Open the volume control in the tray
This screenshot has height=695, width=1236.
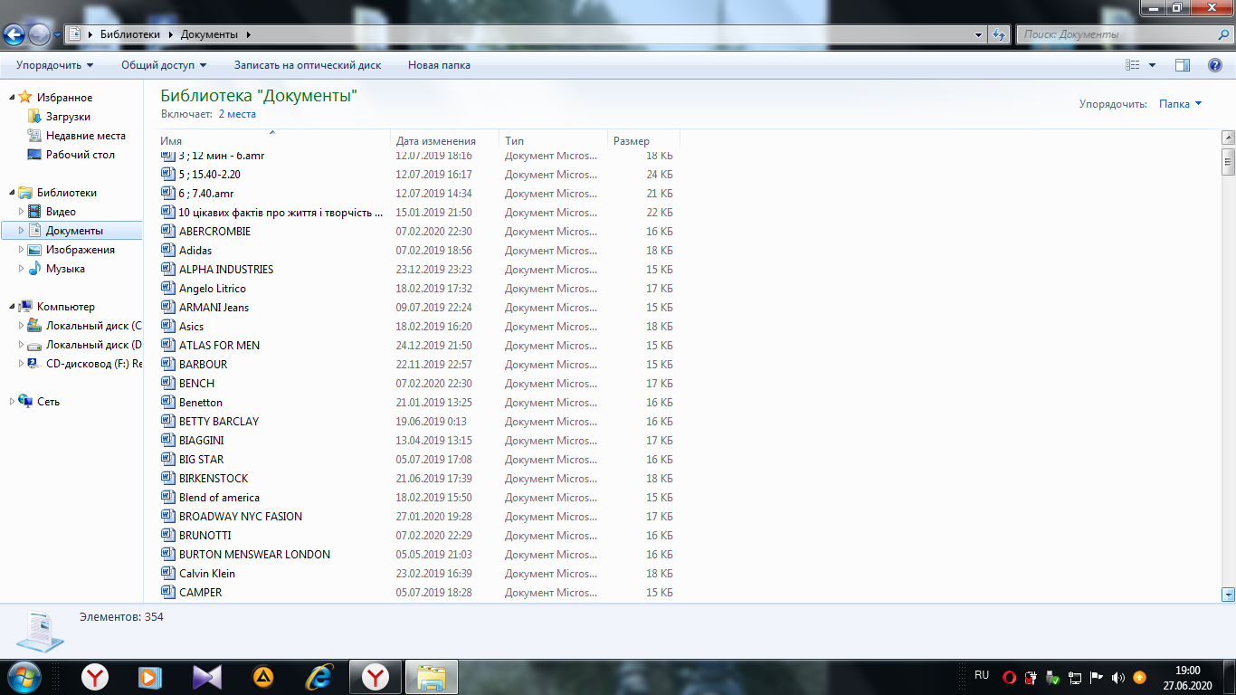tap(1118, 677)
